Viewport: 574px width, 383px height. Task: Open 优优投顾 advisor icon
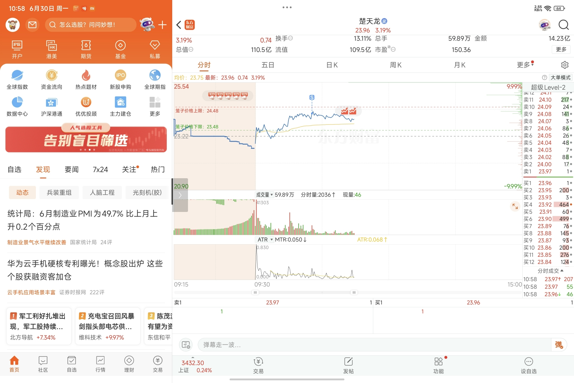[86, 107]
